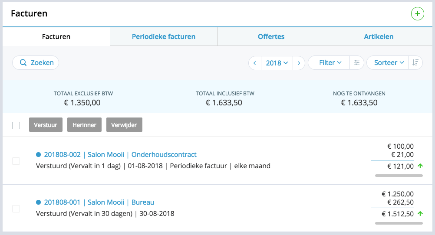435x235 pixels.
Task: Go to previous year with left chevron
Action: pyautogui.click(x=255, y=63)
